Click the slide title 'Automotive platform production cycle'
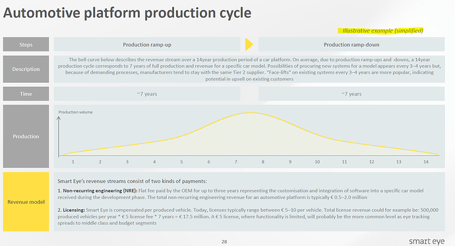The image size is (455, 246). [127, 13]
